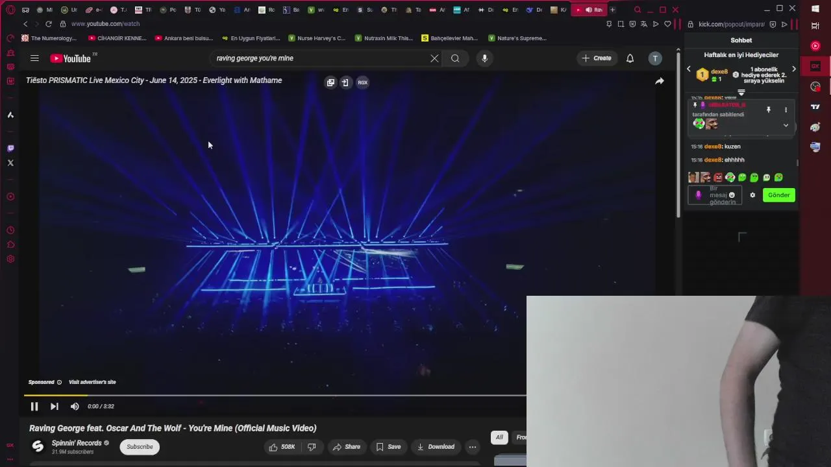Open the YouTube hamburger guide menu
Image resolution: width=831 pixels, height=467 pixels.
pos(34,58)
